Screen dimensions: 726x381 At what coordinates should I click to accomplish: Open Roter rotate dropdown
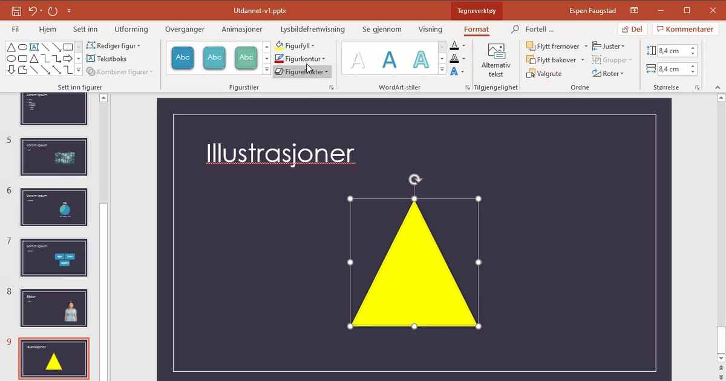tap(608, 74)
